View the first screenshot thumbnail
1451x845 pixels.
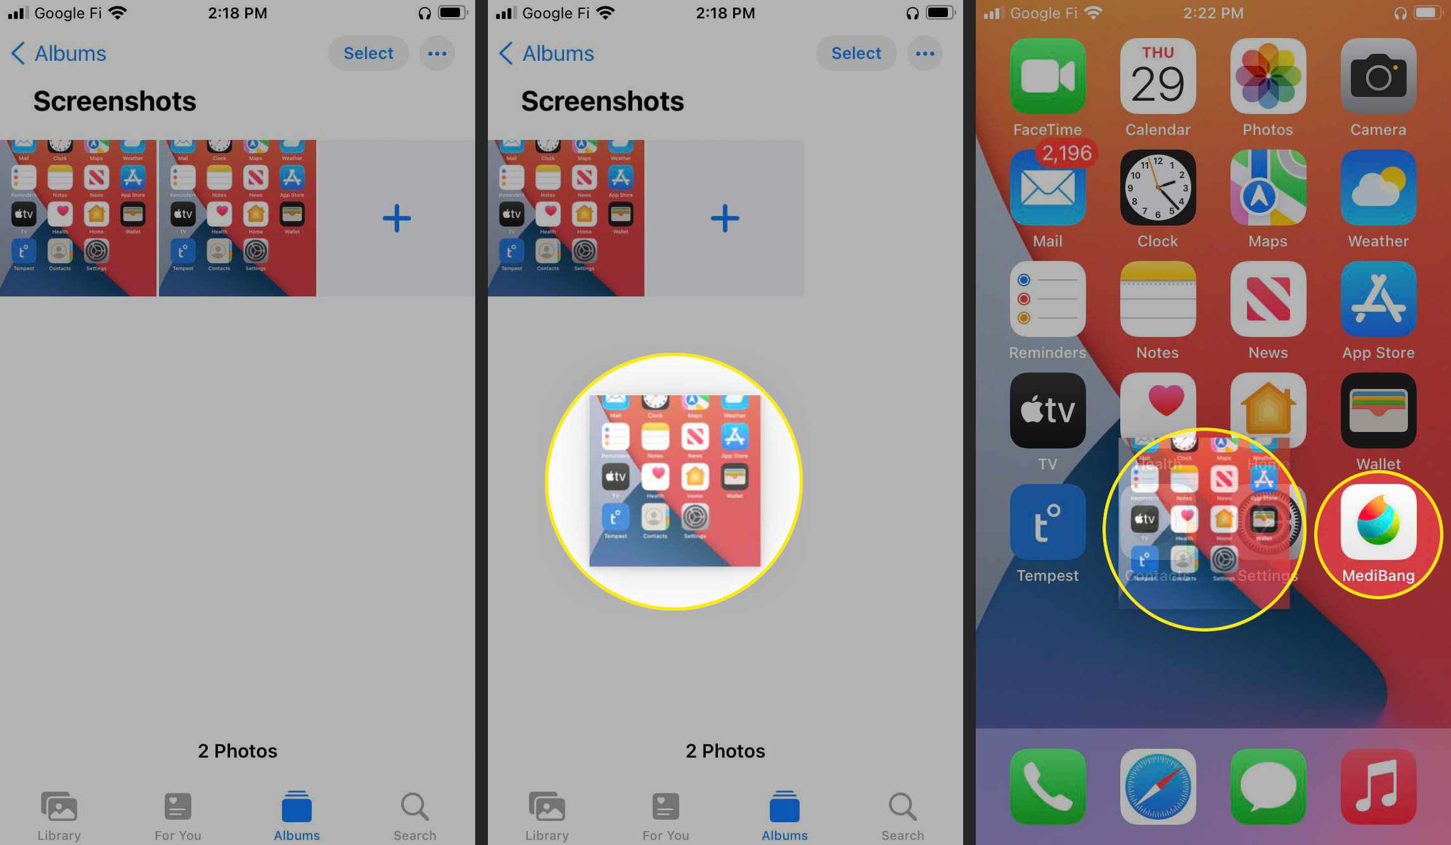click(79, 219)
